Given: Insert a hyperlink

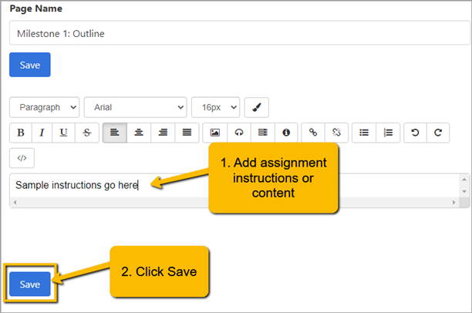Looking at the screenshot, I should [x=313, y=133].
